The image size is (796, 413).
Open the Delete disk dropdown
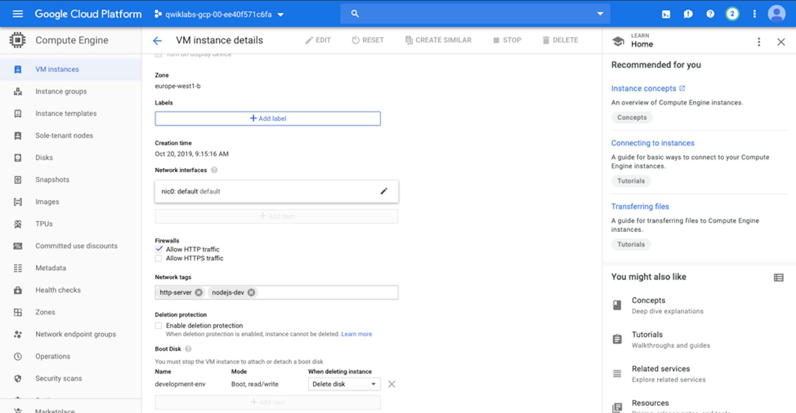coord(344,384)
